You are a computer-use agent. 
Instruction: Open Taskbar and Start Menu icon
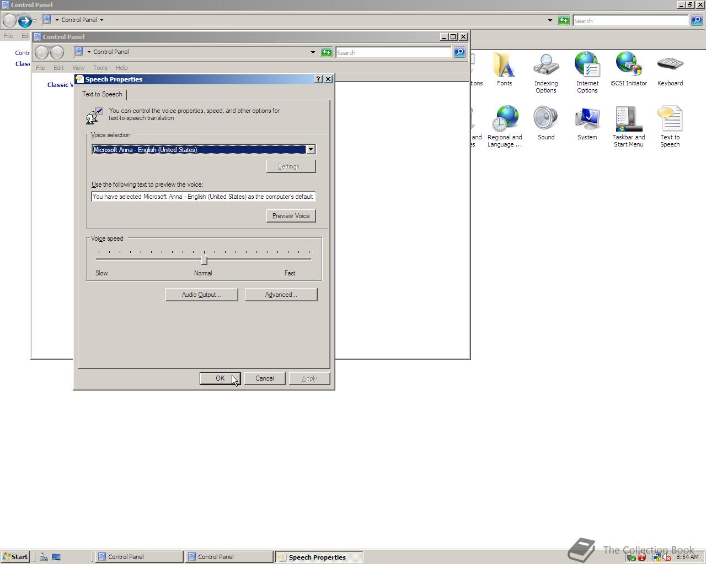pos(629,126)
